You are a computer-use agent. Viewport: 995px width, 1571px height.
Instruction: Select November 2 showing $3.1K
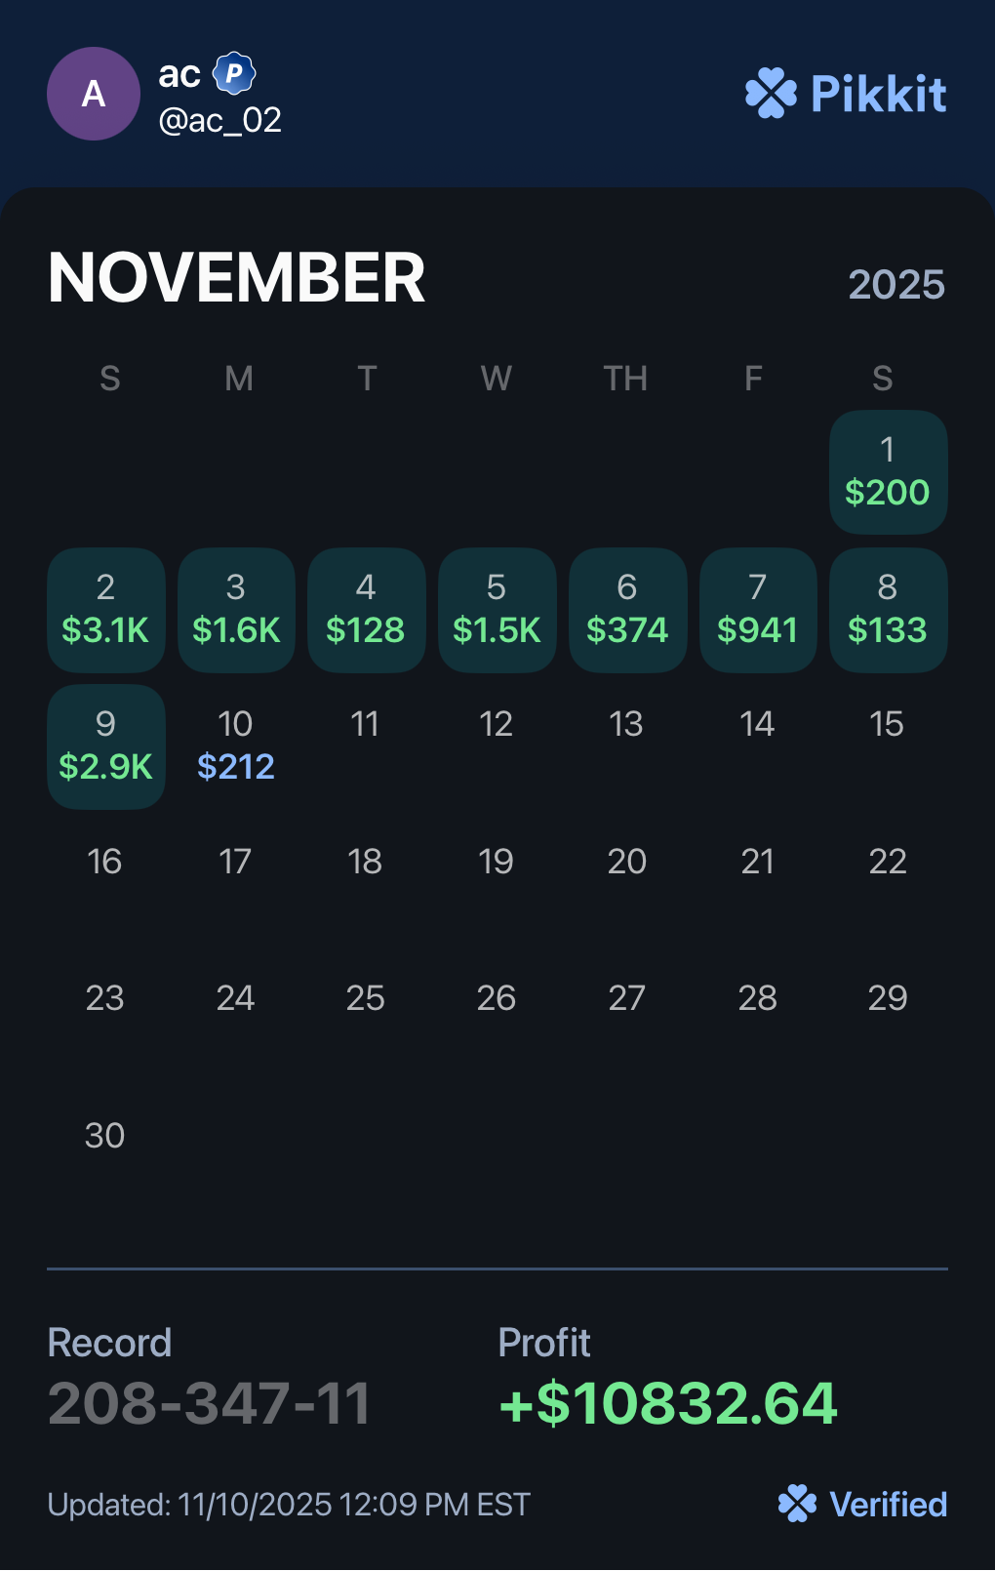(106, 610)
